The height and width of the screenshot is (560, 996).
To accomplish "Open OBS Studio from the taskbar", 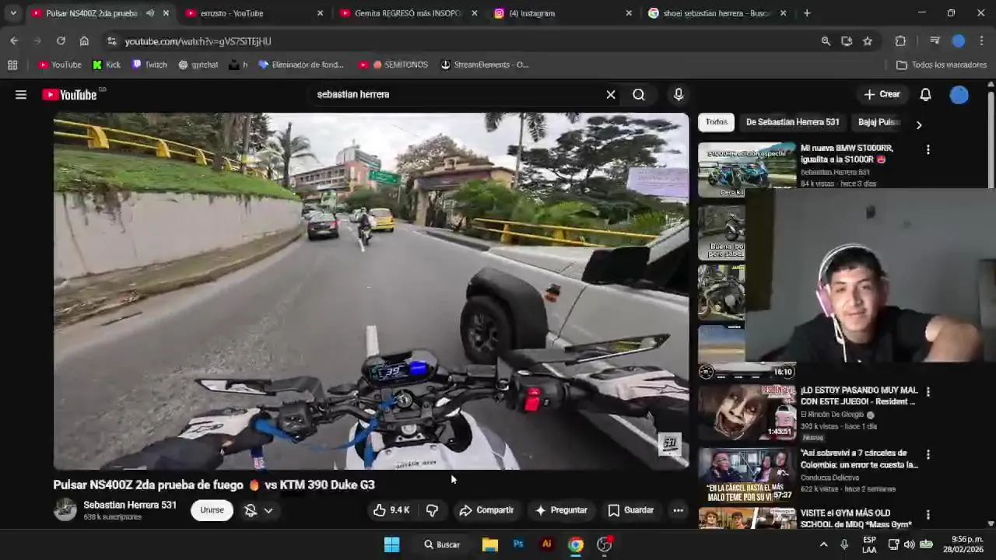I will click(605, 544).
